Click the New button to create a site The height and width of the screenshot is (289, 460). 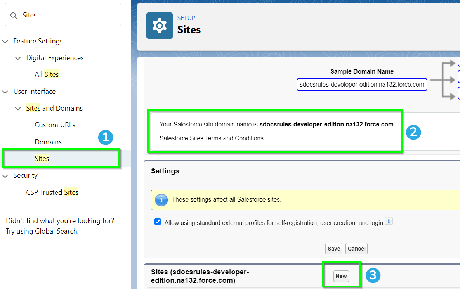click(x=341, y=276)
